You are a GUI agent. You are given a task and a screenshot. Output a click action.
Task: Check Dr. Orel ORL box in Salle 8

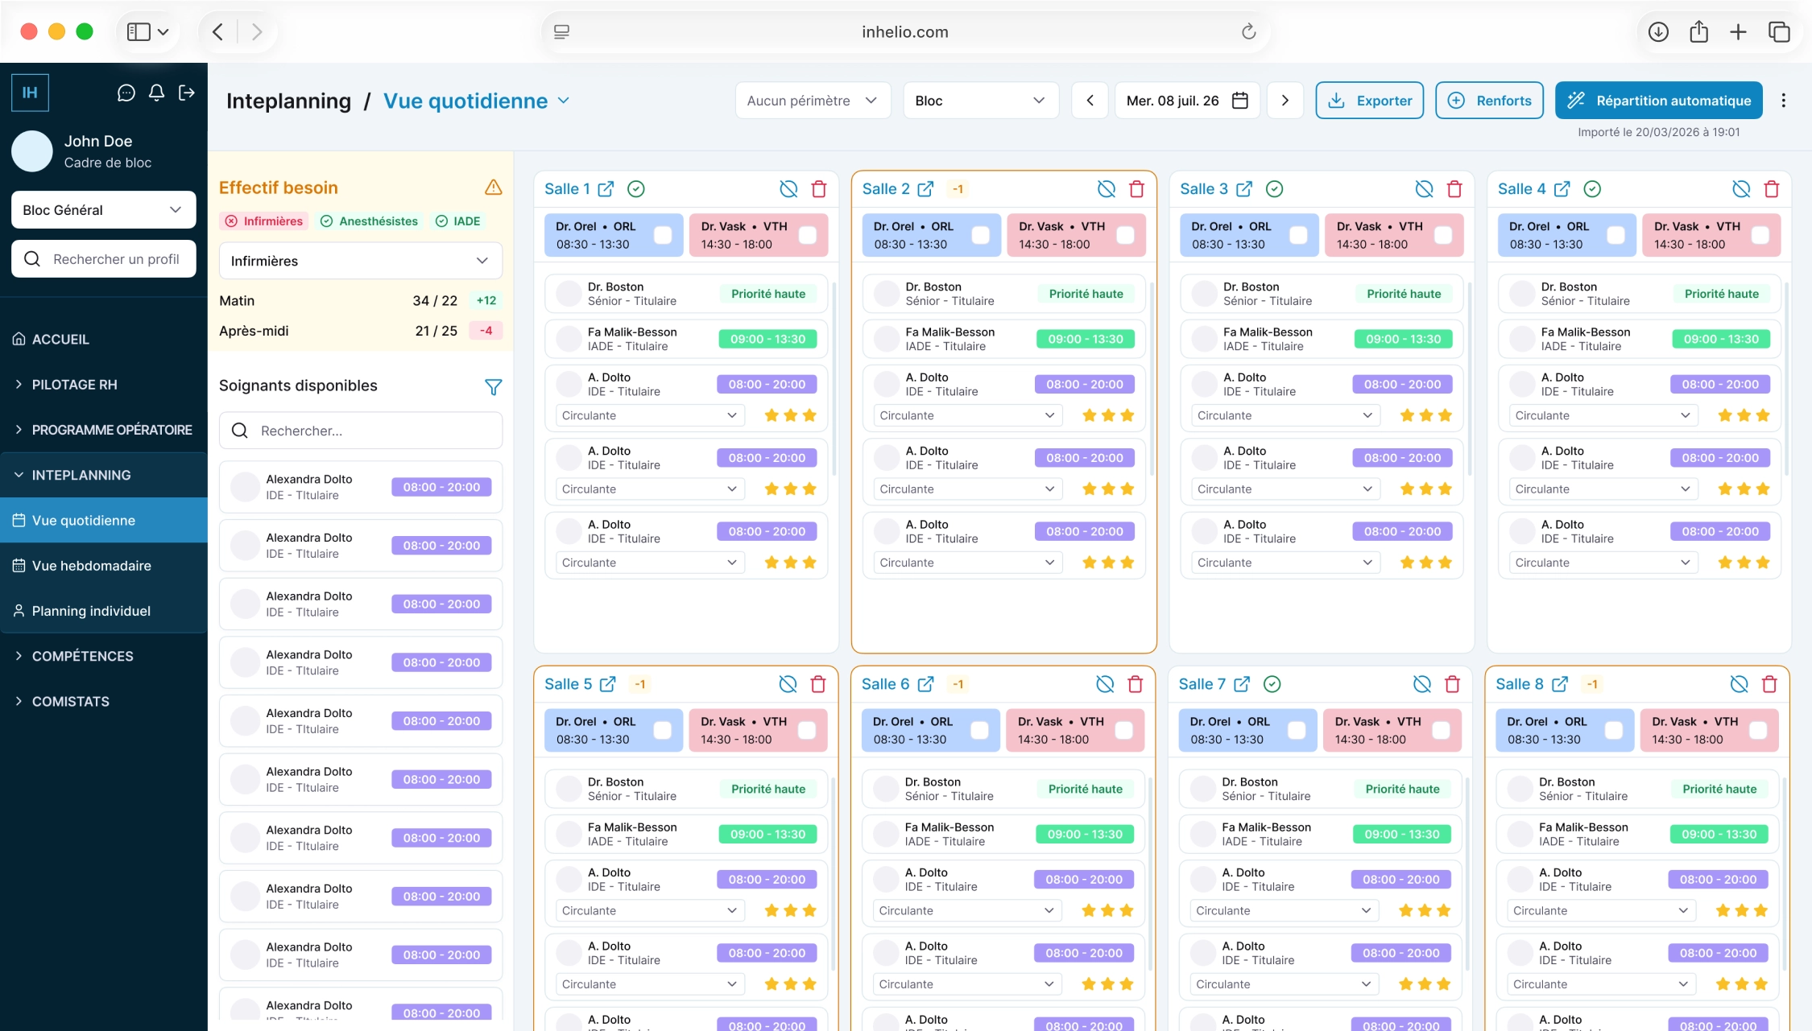pyautogui.click(x=1613, y=730)
